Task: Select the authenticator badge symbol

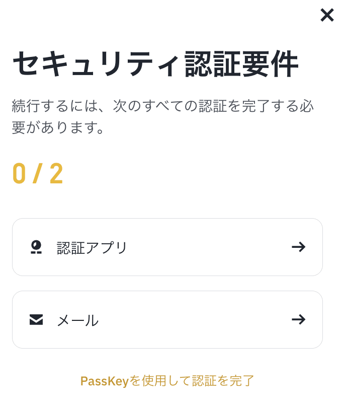Action: [35, 247]
